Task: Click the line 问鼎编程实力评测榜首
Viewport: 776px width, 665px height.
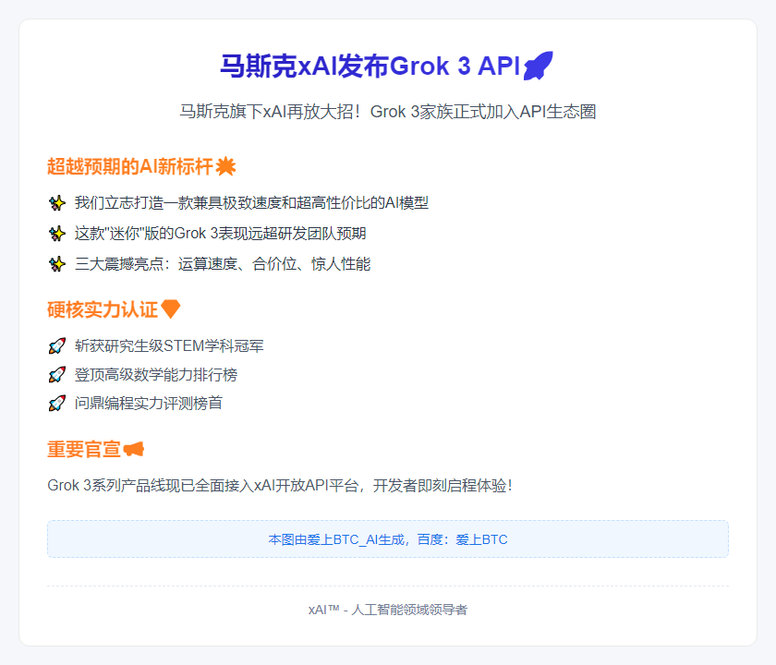Action: click(x=149, y=404)
